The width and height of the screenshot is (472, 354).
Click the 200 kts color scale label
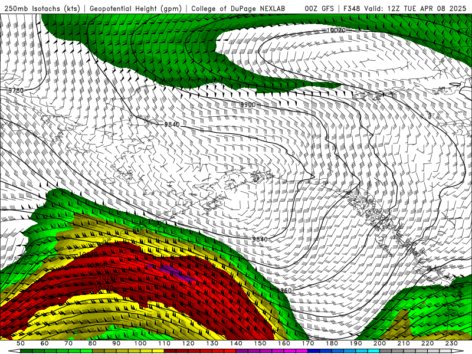(x=380, y=343)
